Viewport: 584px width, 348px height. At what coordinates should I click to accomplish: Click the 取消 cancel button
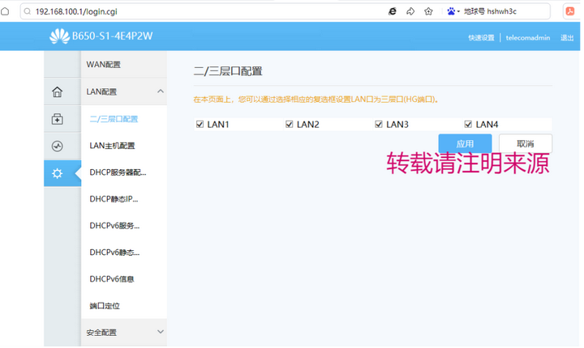(x=526, y=143)
